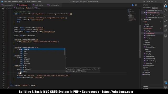Expand the helpers folder
Image resolution: width=168 pixels, height=94 pixels.
144,42
